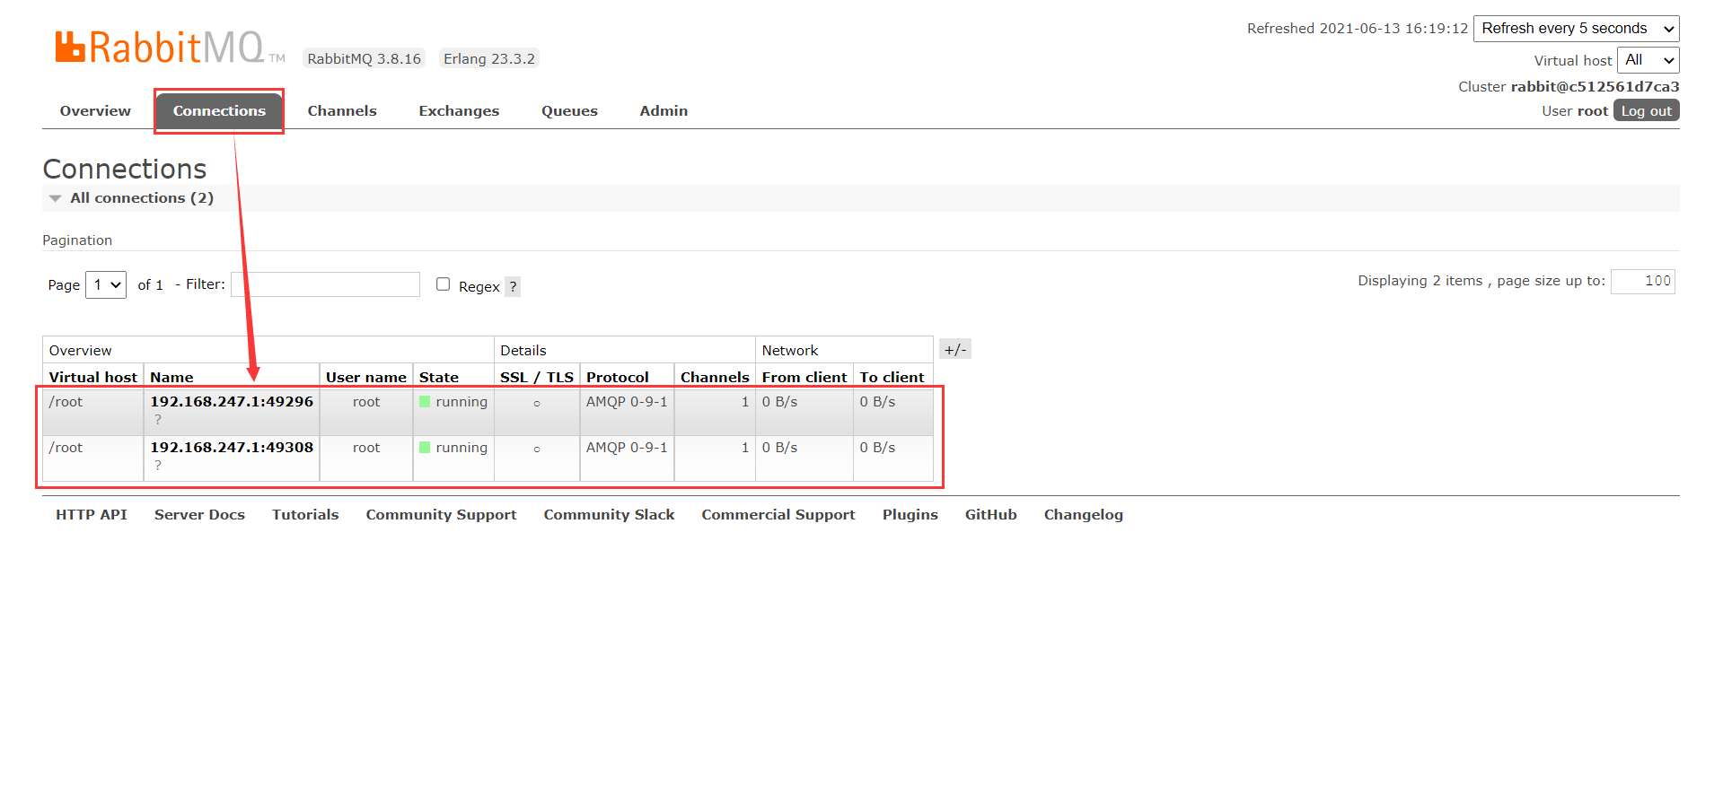Screen dimensions: 1723x803
Task: Click the Filter text field
Action: [325, 284]
